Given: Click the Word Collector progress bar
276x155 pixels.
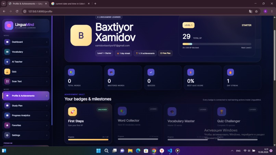Looking at the screenshot, I should tap(138, 139).
